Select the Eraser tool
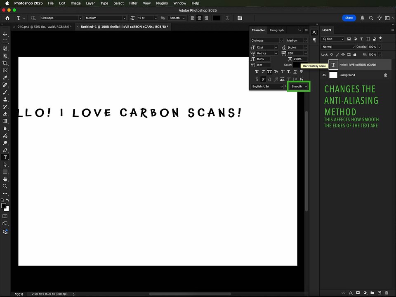Viewport: 396px width, 297px height. point(5,114)
